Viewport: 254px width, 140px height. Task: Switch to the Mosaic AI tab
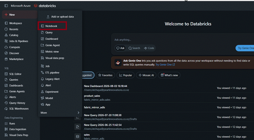click(146, 75)
